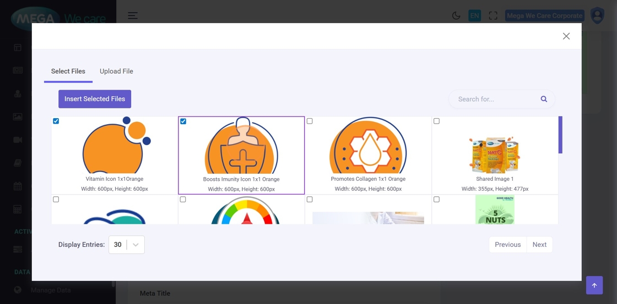Check the Promotes Collagen 1x1 Orange checkbox
The image size is (617, 304).
[310, 121]
